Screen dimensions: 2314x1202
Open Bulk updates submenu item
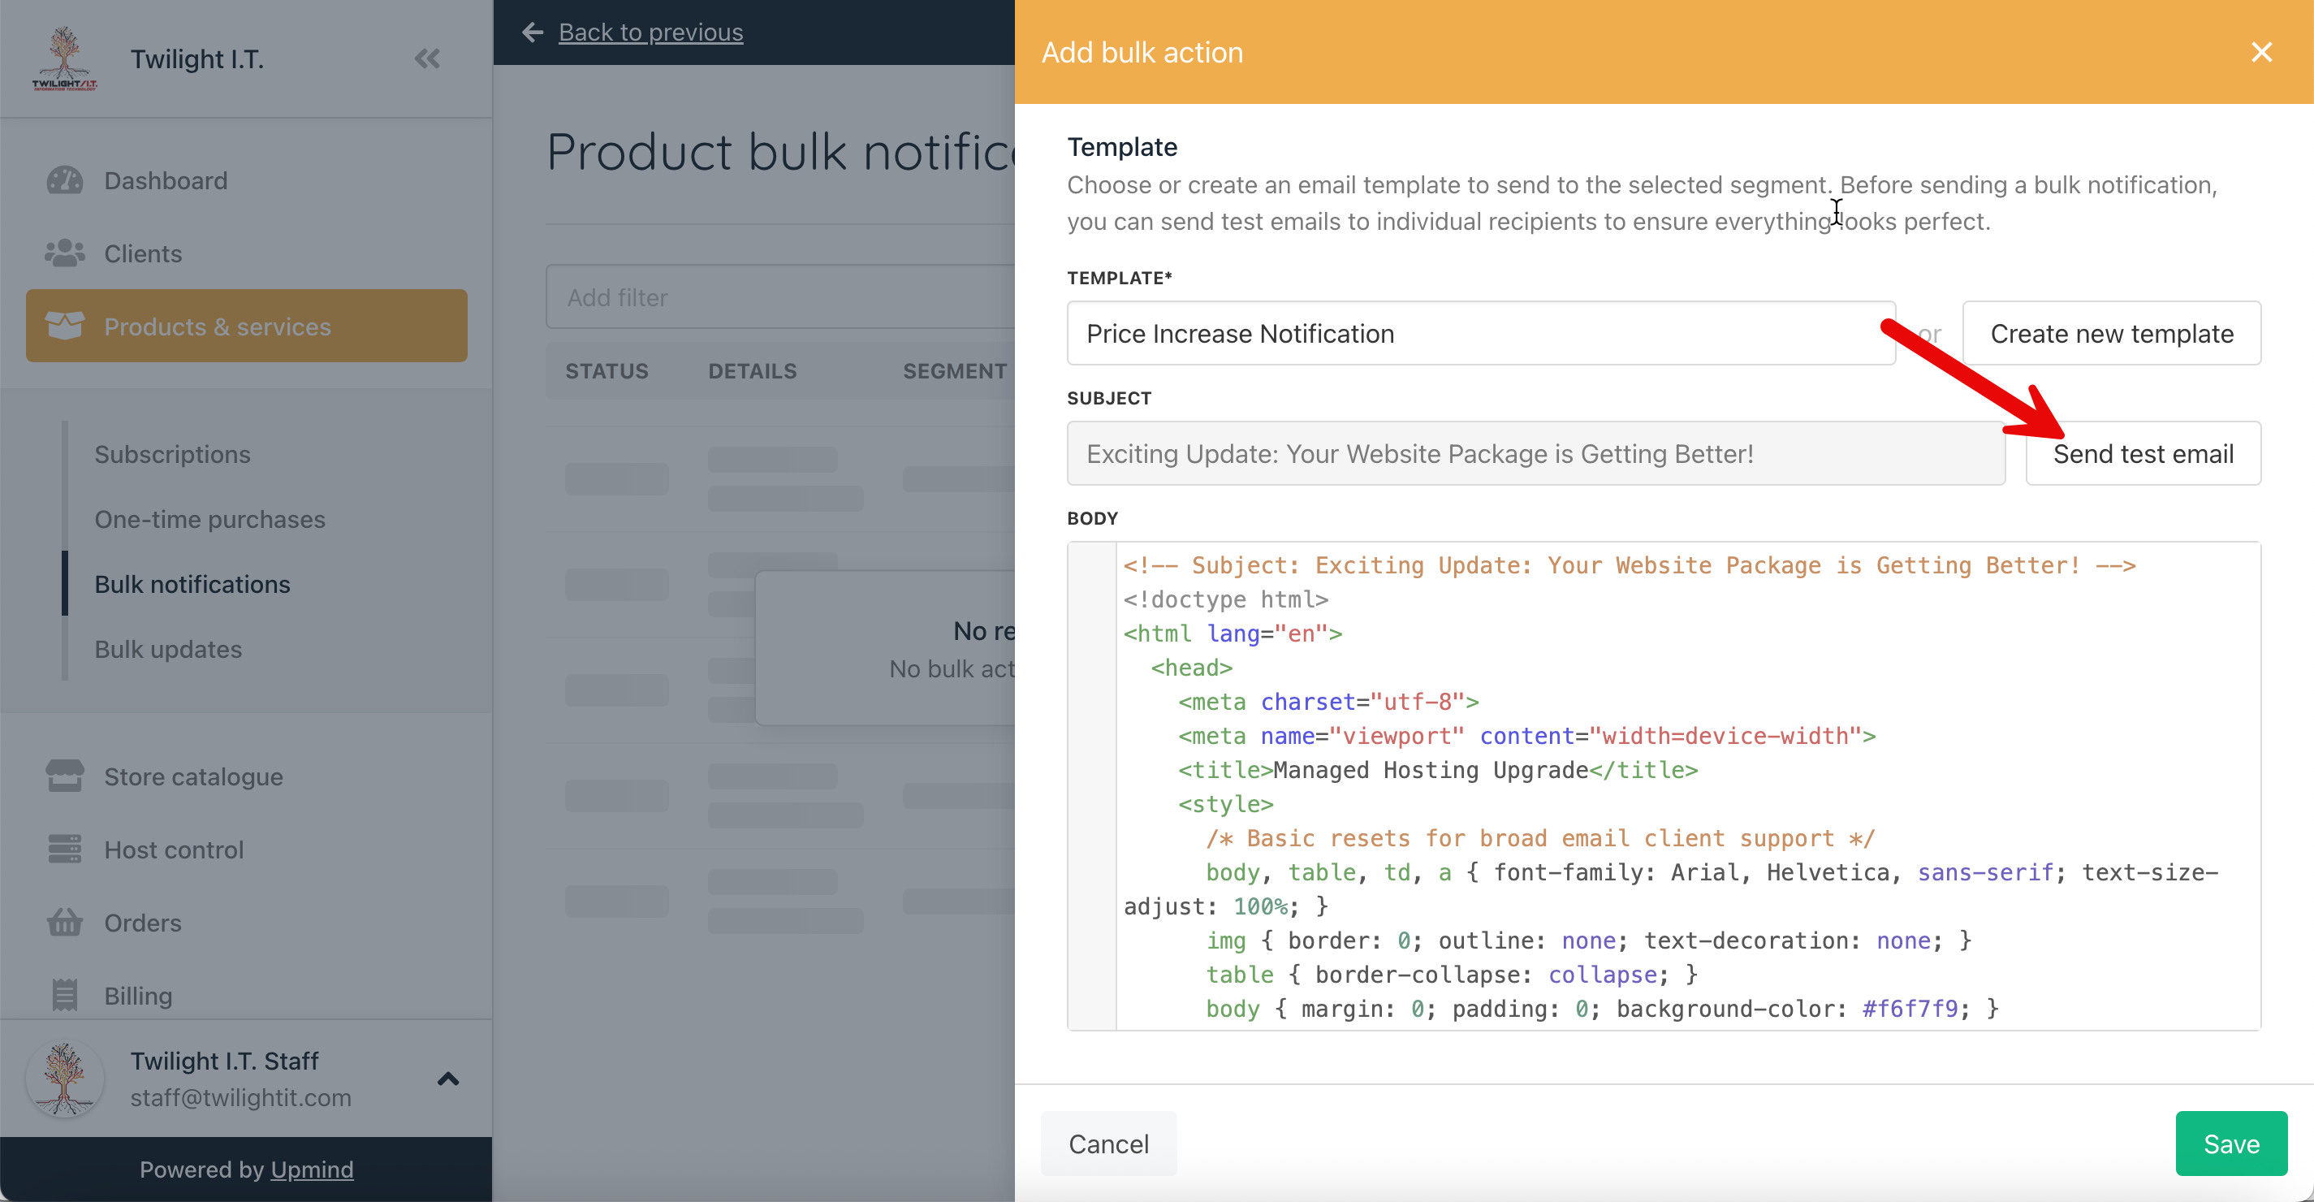[168, 649]
